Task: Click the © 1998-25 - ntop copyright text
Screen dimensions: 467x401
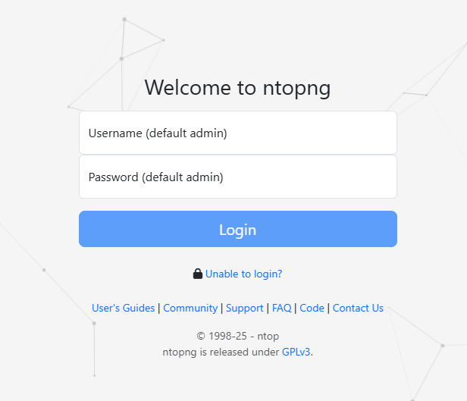Action: click(x=238, y=336)
